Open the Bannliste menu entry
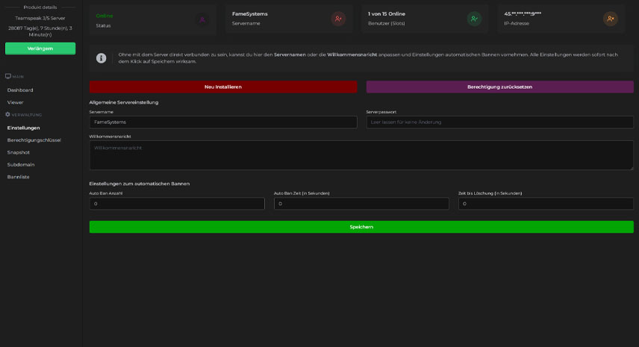The image size is (639, 347). pos(19,177)
